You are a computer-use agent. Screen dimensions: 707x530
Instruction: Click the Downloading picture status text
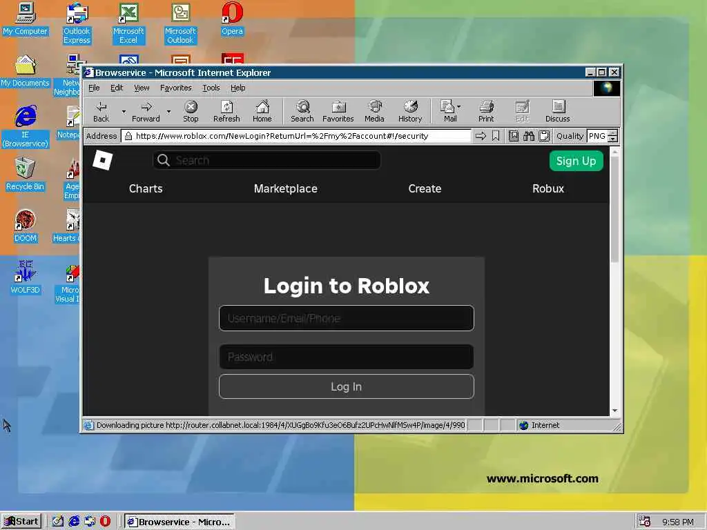[x=280, y=425]
